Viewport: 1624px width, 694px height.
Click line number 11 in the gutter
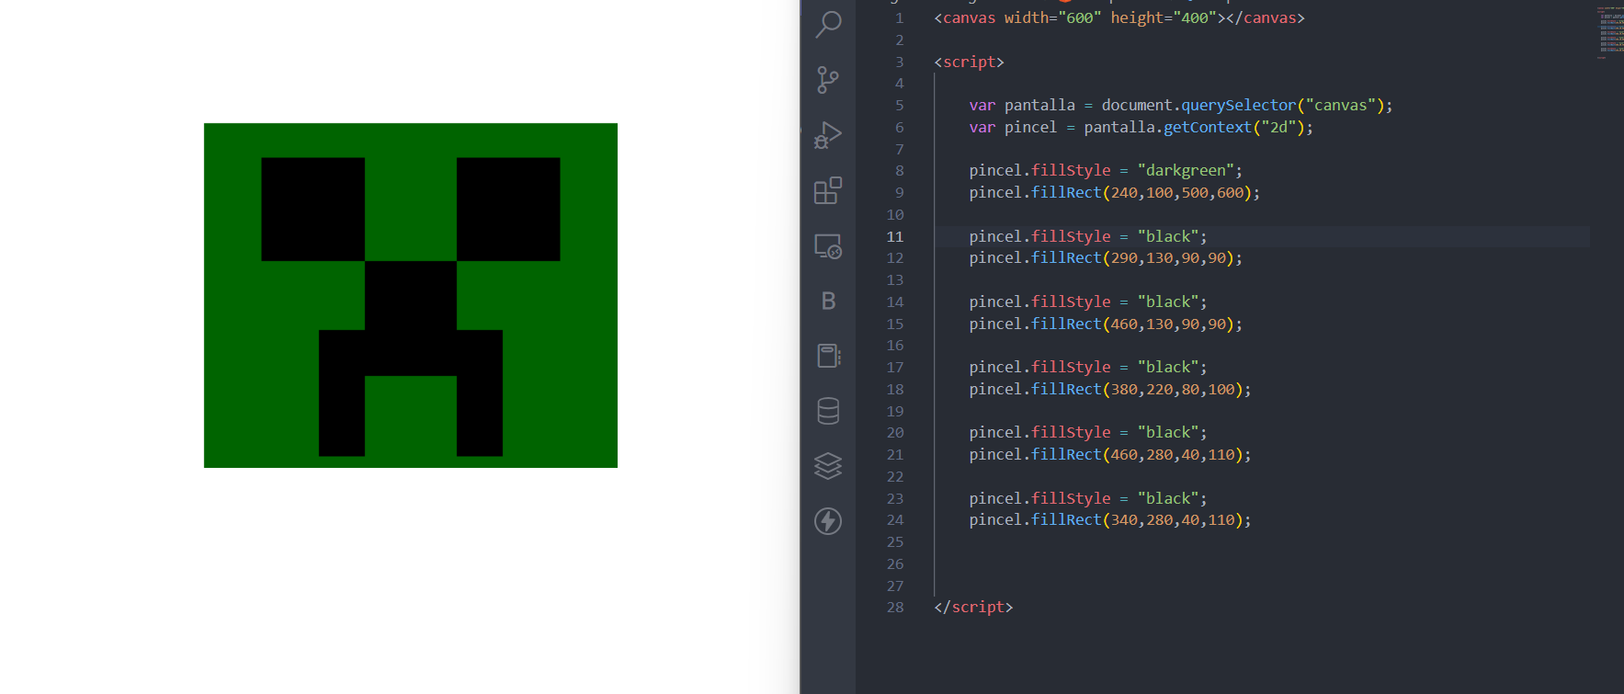pos(894,236)
